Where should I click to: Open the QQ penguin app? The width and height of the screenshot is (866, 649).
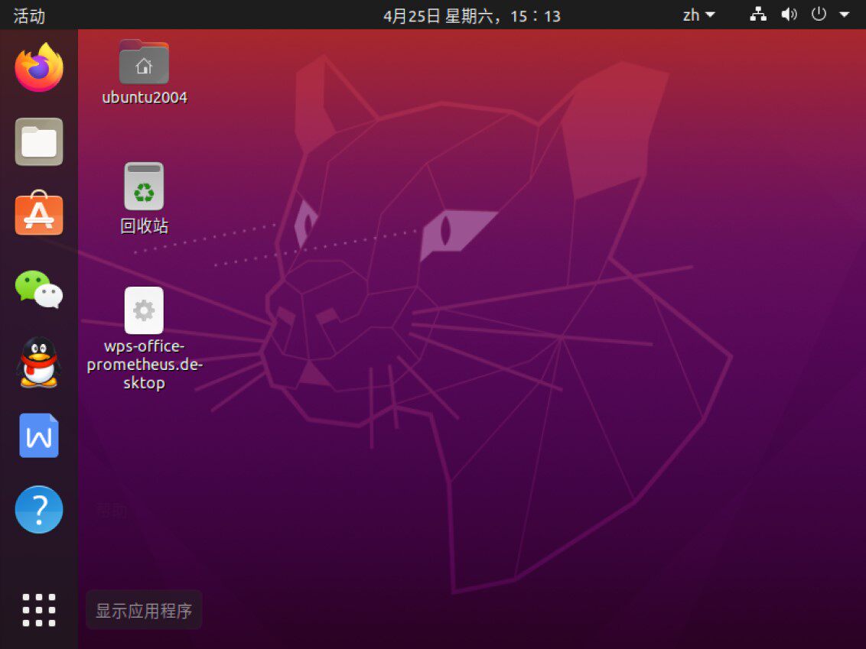click(x=38, y=362)
